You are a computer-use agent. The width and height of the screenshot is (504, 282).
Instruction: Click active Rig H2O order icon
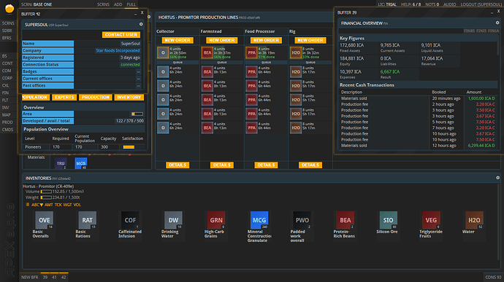pyautogui.click(x=296, y=52)
